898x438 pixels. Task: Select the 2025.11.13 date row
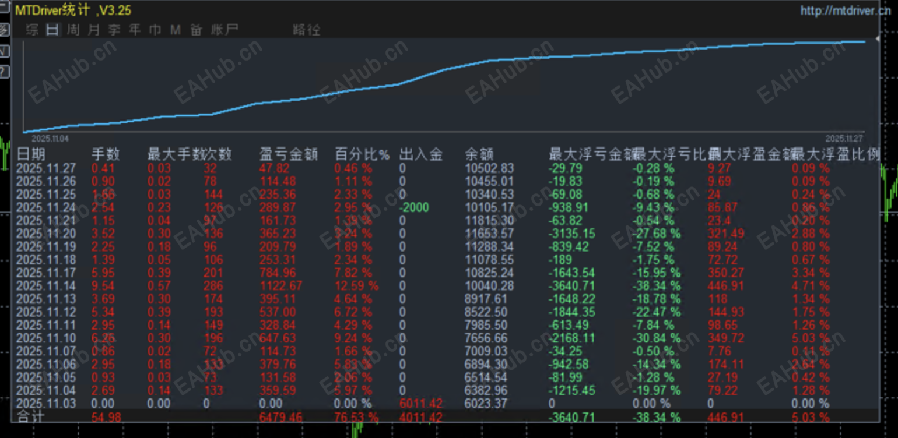(x=46, y=299)
